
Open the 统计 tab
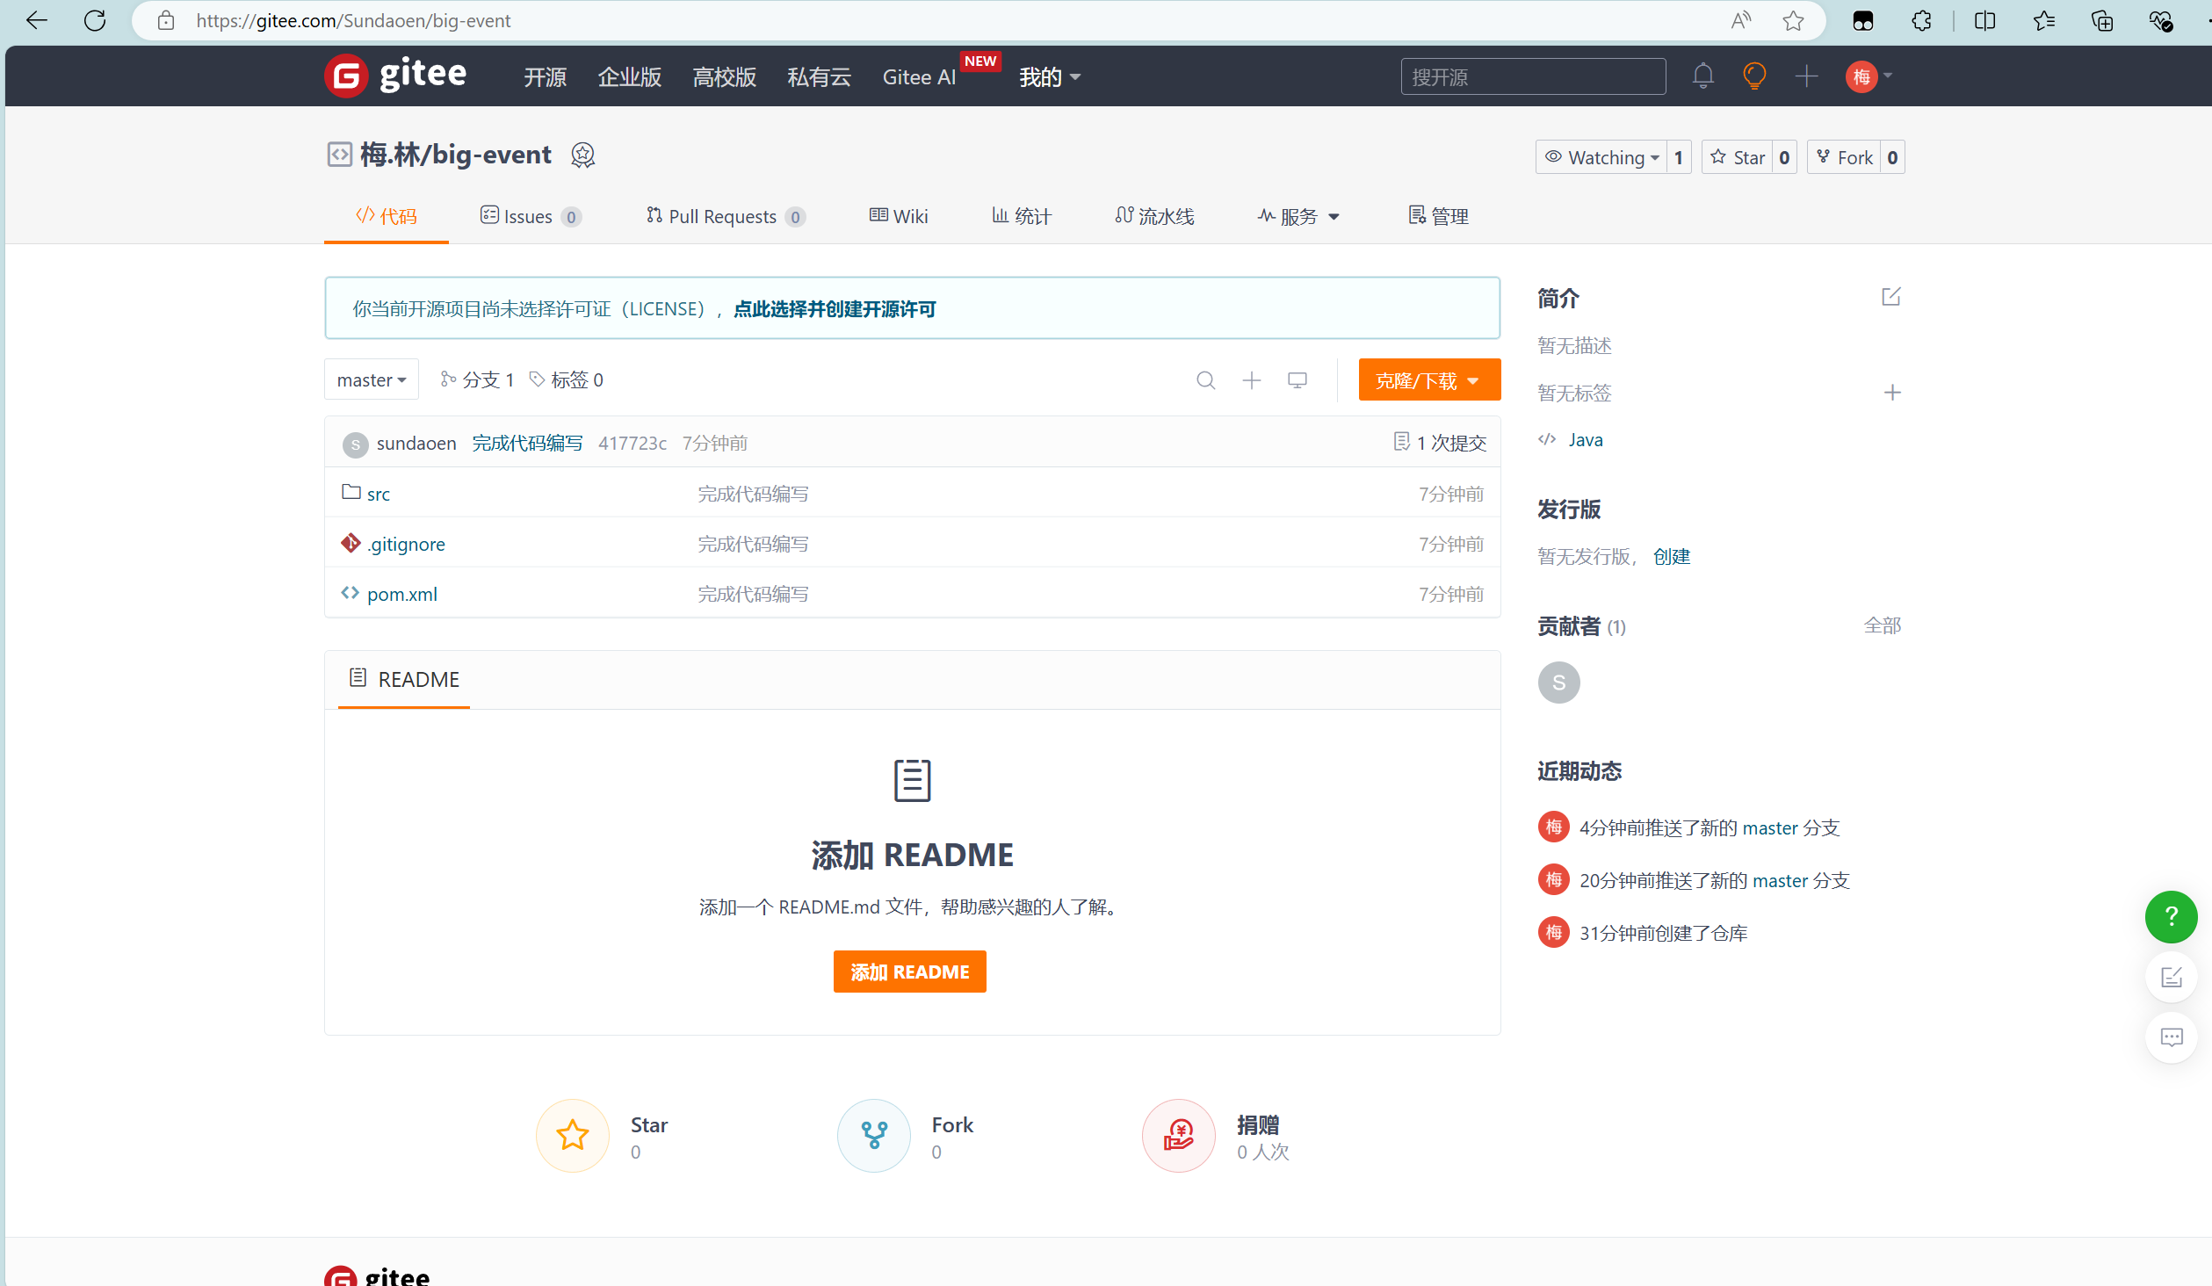[1022, 216]
